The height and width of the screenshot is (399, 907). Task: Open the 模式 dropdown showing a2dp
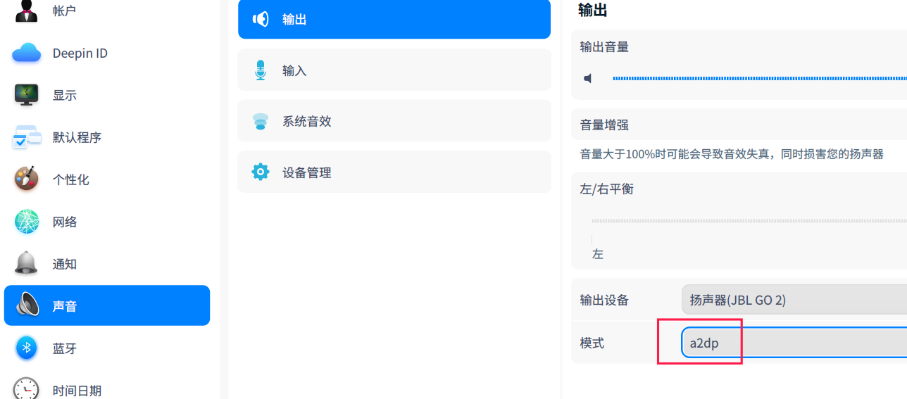[794, 343]
